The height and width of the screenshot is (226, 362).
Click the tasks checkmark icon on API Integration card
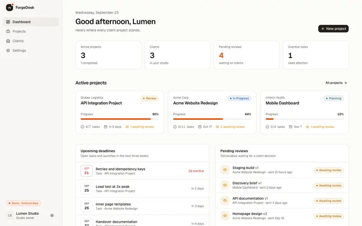click(x=82, y=127)
